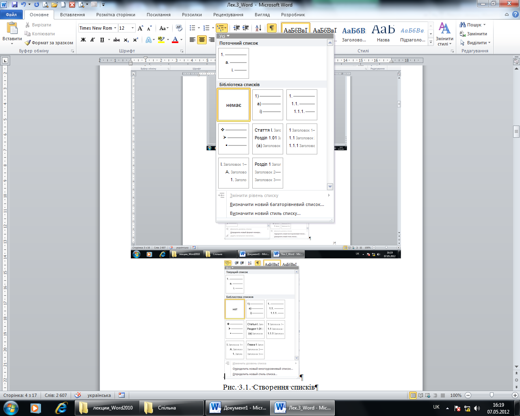520x416 pixels.
Task: Open the multilevel list button in ribbon
Action: point(222,28)
